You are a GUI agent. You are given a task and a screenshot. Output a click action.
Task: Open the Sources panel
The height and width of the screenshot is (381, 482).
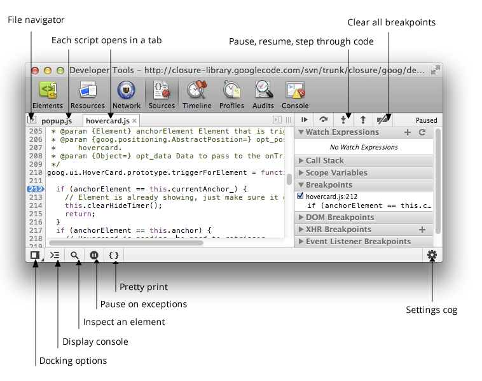(x=162, y=95)
